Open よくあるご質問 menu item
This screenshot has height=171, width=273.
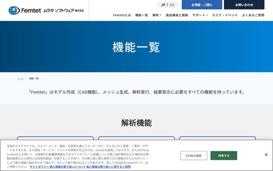[253, 15]
